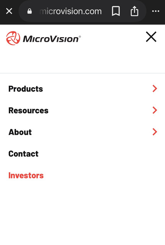Open the three-dot more options menu

156,11
